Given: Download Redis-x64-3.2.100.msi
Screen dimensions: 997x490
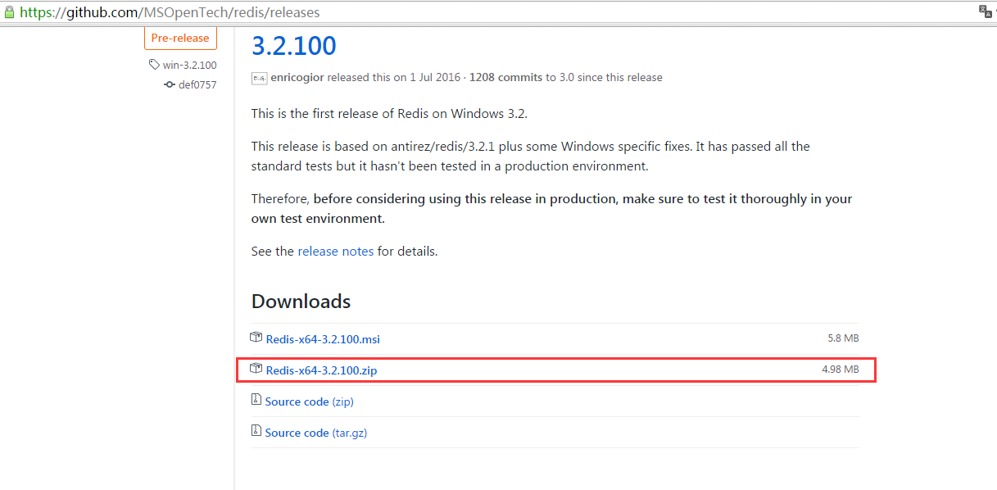Looking at the screenshot, I should tap(323, 338).
